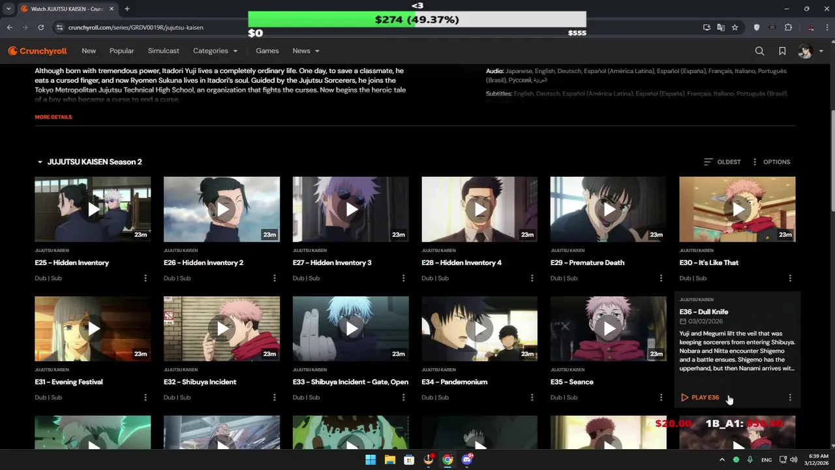The image size is (835, 470).
Task: Open the Windows Start menu
Action: coord(371,460)
